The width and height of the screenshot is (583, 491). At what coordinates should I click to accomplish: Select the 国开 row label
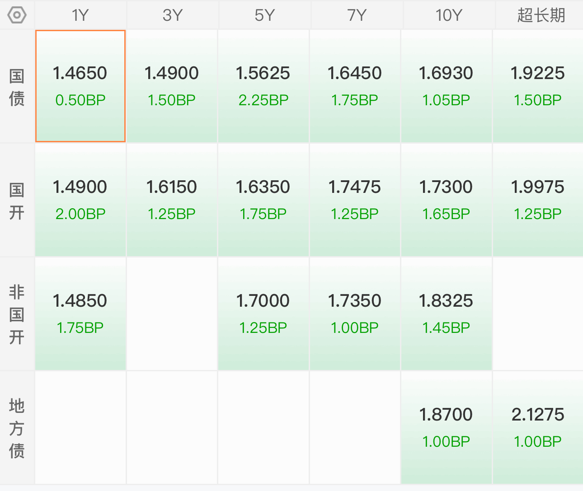[x=17, y=201]
